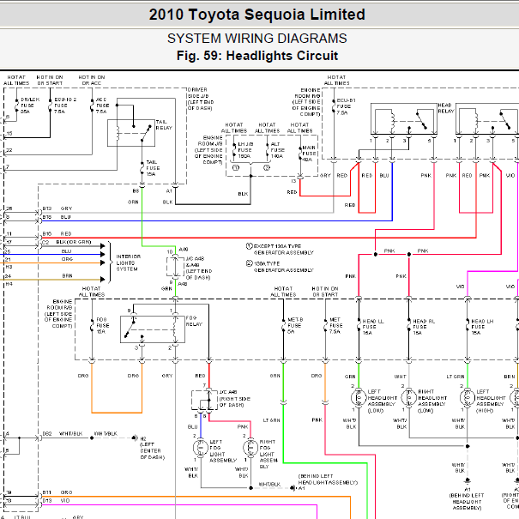
Task: Click the J/C A46 (RIGHT SIDE OF DASH) label
Action: [235, 399]
